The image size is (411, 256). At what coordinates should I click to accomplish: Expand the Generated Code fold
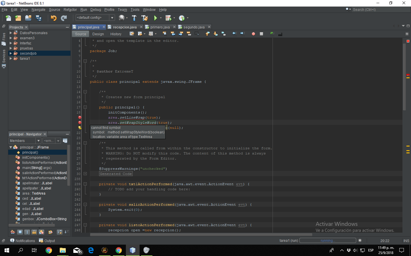pyautogui.click(x=85, y=174)
